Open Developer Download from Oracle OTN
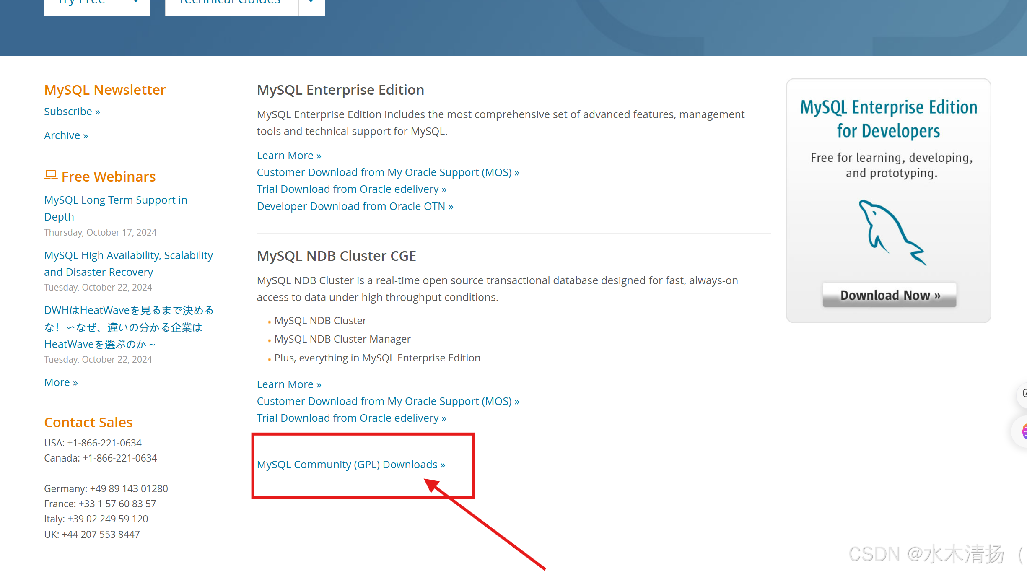1027x571 pixels. tap(355, 206)
